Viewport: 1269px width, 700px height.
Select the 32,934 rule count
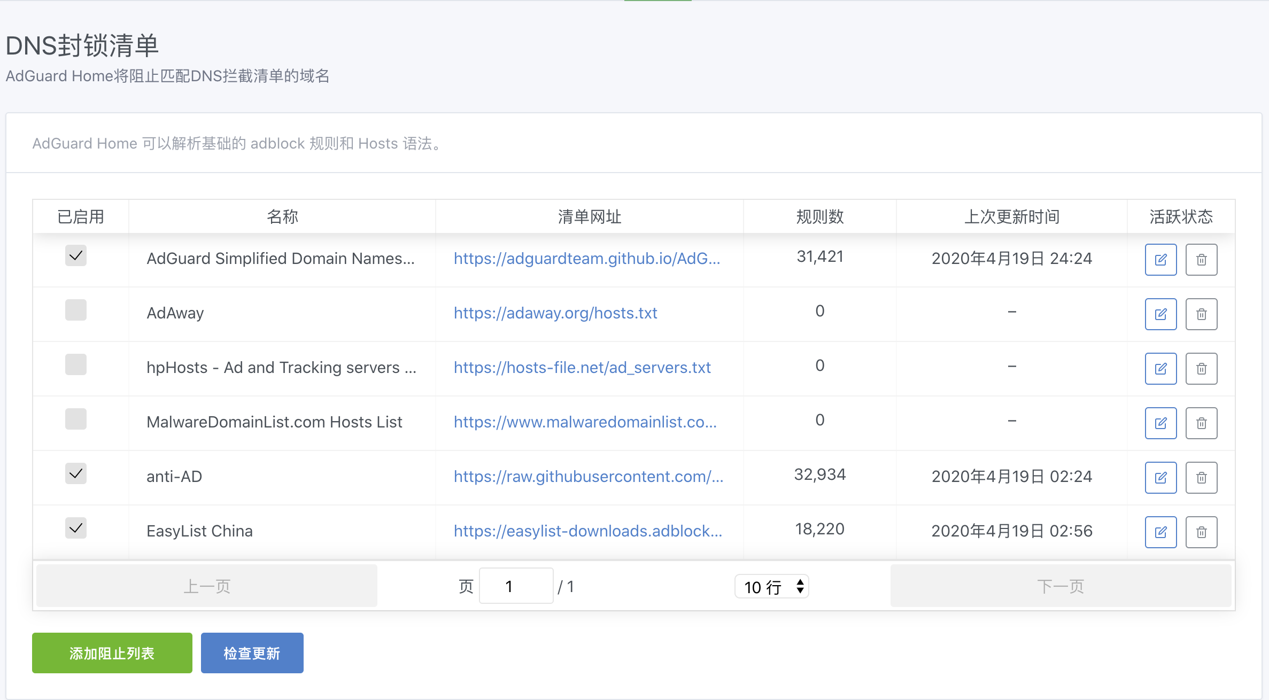820,475
